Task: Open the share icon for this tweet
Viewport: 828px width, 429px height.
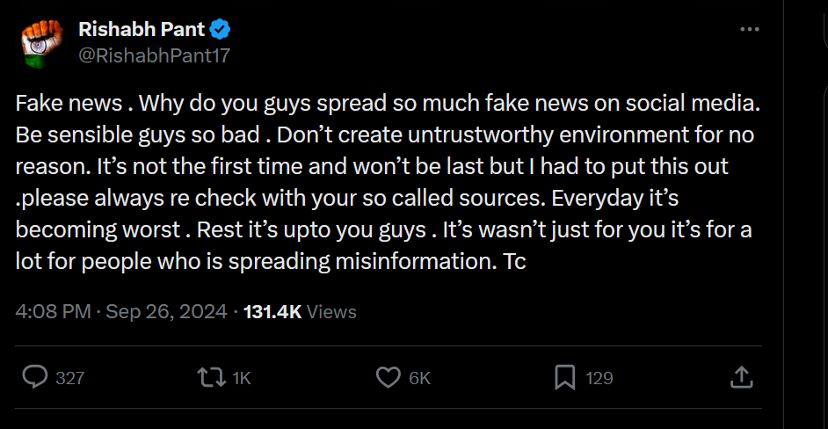Action: pyautogui.click(x=741, y=377)
